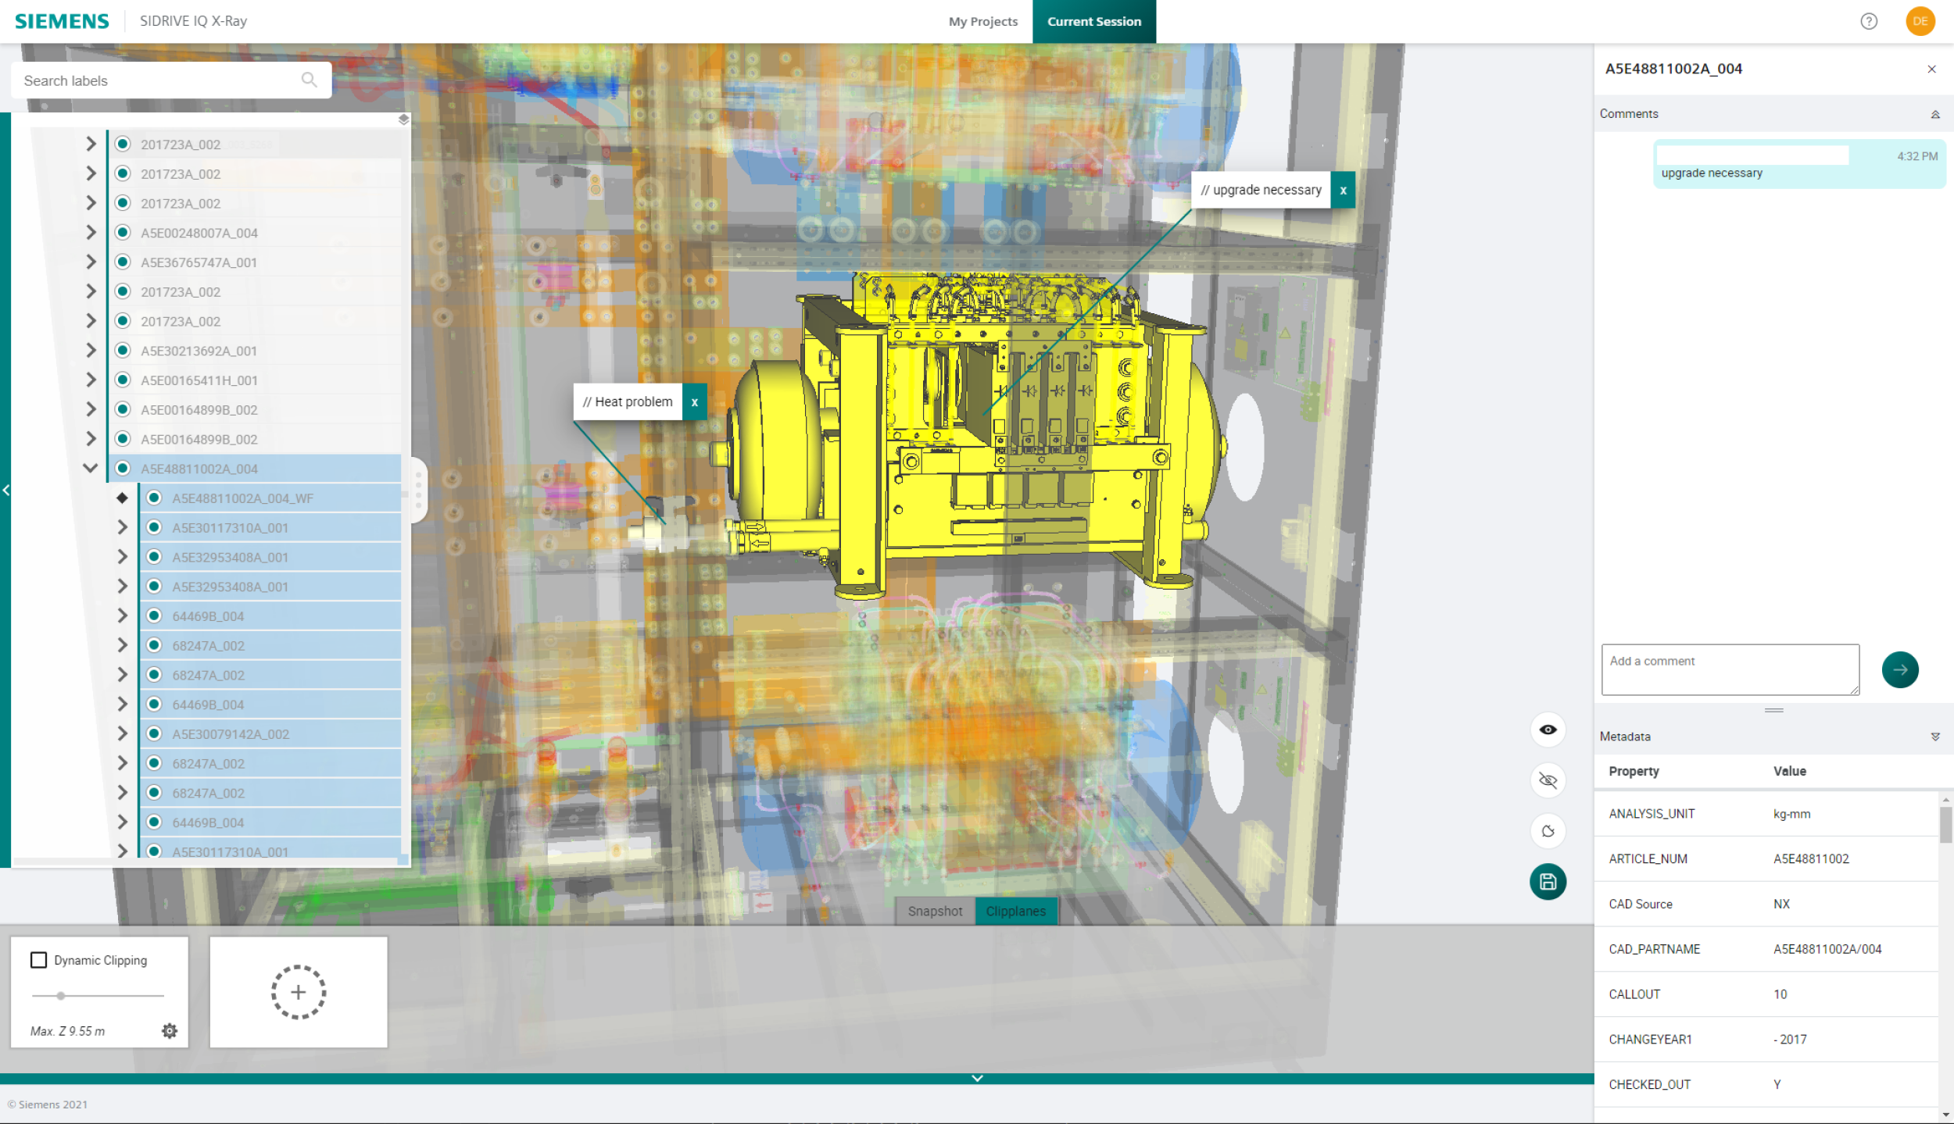The image size is (1954, 1124).
Task: Click the Add a comment text field
Action: click(x=1730, y=669)
